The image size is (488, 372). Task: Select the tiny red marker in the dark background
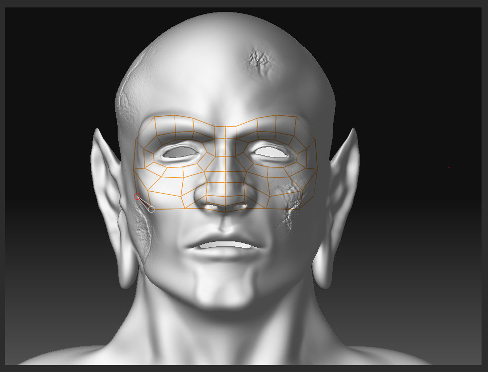(449, 167)
